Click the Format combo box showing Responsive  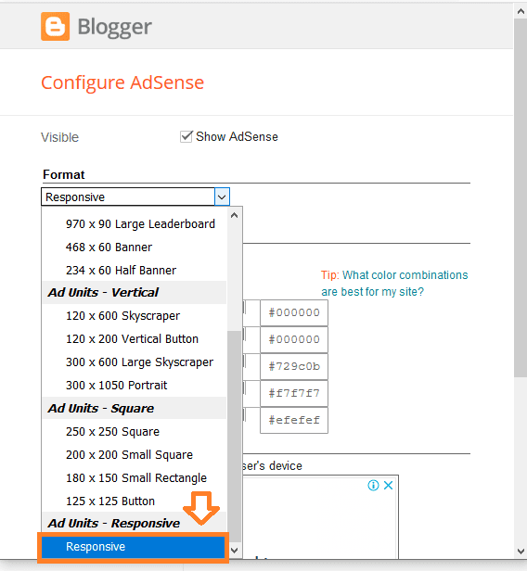pos(135,197)
